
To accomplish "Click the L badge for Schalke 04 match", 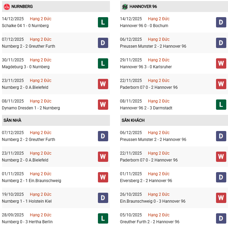I will 103,22.
